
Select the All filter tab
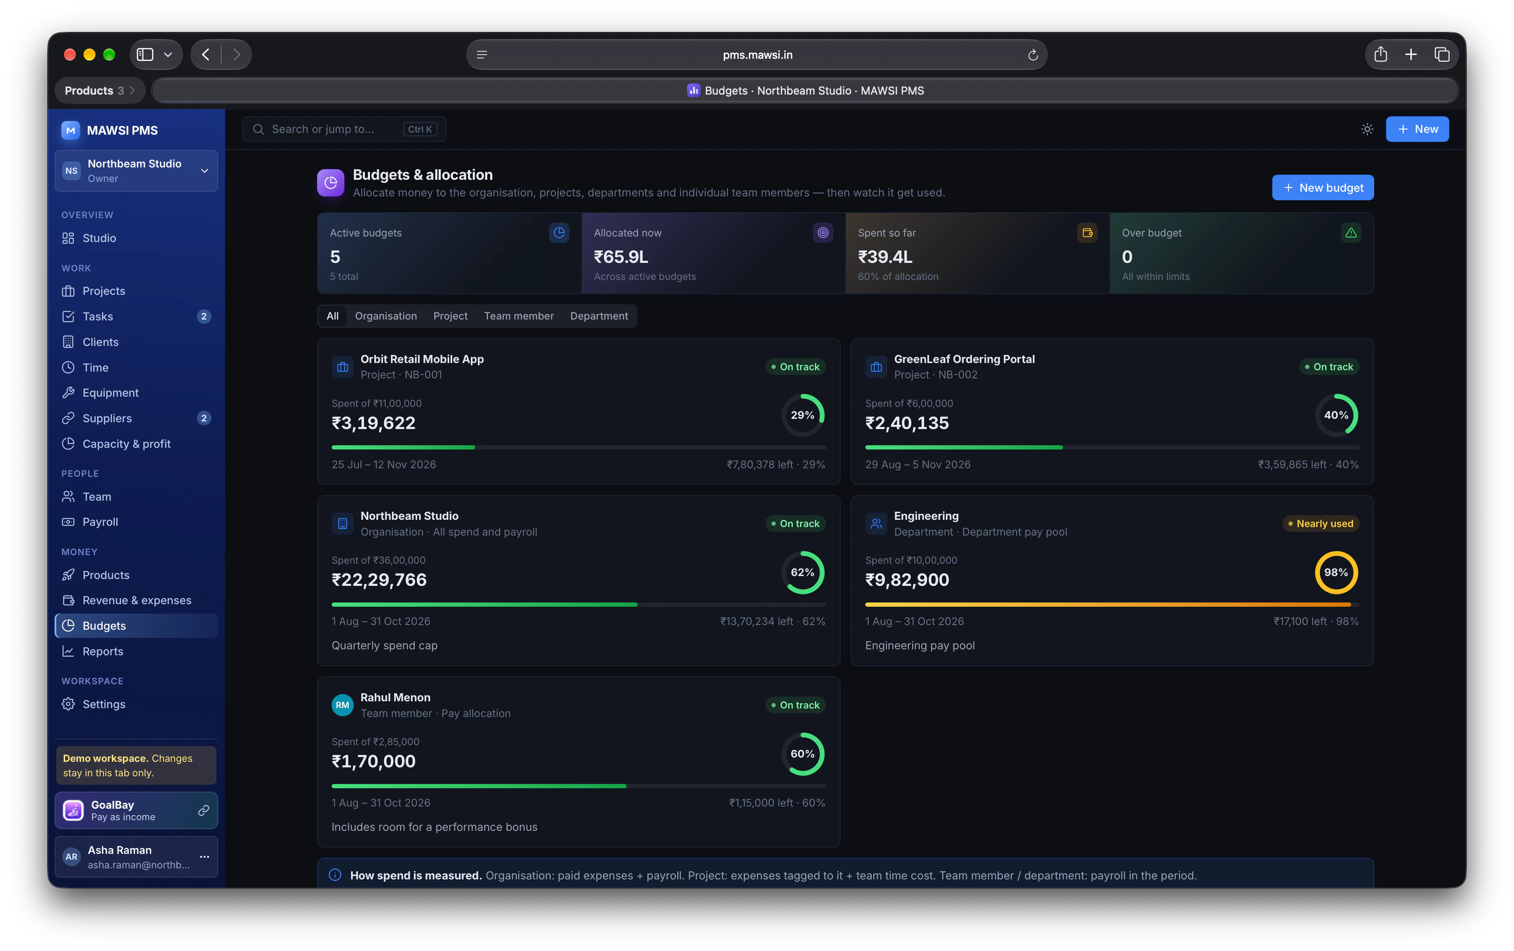(x=332, y=316)
